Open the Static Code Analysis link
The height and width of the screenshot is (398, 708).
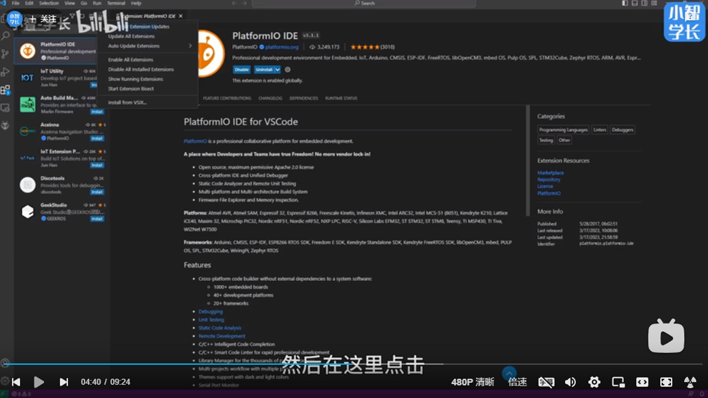220,328
